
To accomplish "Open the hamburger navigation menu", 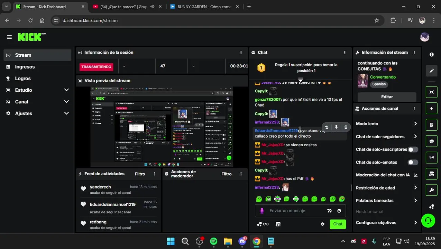I will (x=9, y=37).
